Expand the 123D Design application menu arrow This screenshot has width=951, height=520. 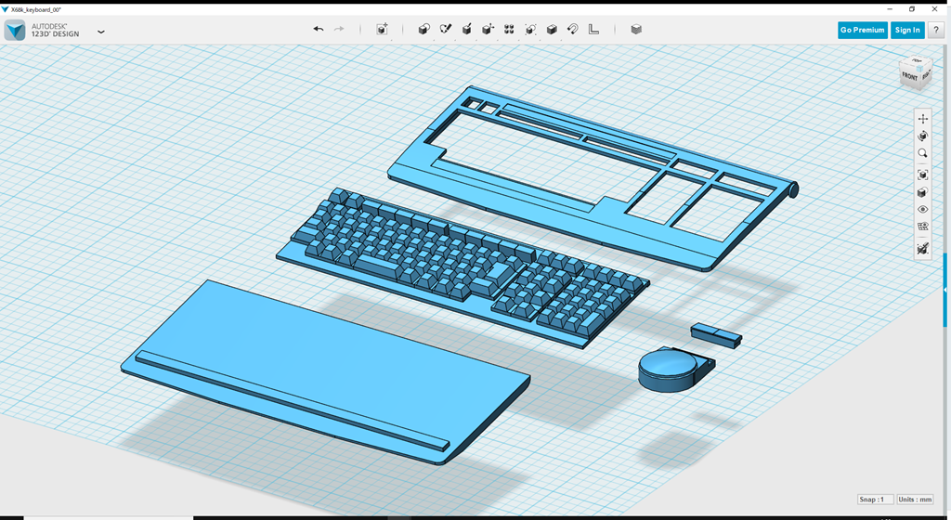(x=100, y=32)
